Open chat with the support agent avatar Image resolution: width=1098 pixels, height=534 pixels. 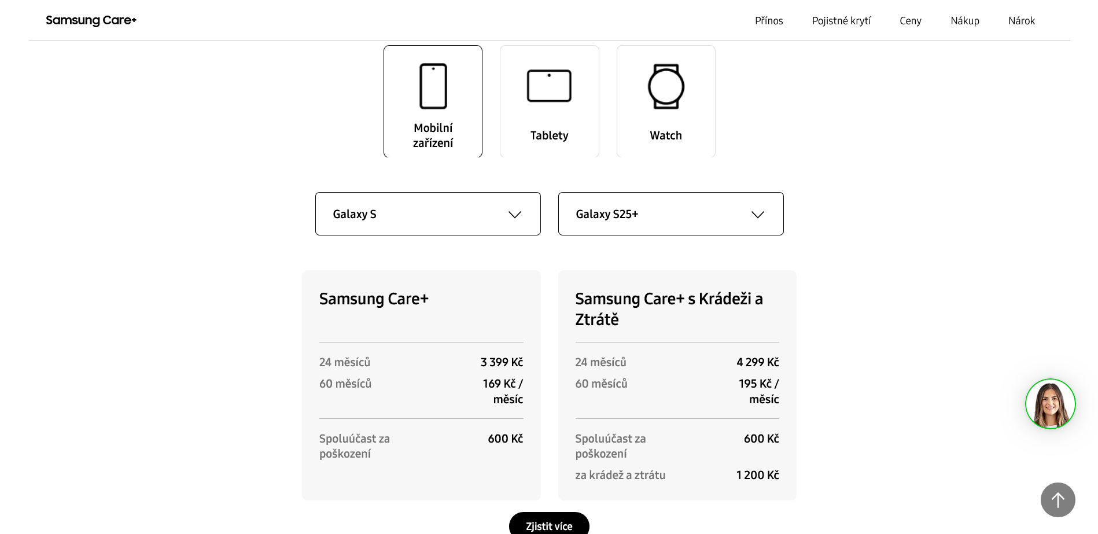point(1050,404)
